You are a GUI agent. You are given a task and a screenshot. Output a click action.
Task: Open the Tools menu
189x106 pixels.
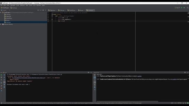click(x=31, y=5)
